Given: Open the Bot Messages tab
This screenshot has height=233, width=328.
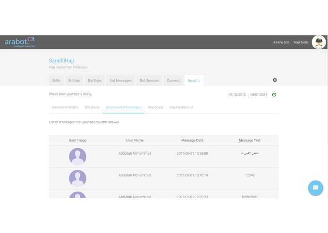Looking at the screenshot, I should click(x=120, y=81).
